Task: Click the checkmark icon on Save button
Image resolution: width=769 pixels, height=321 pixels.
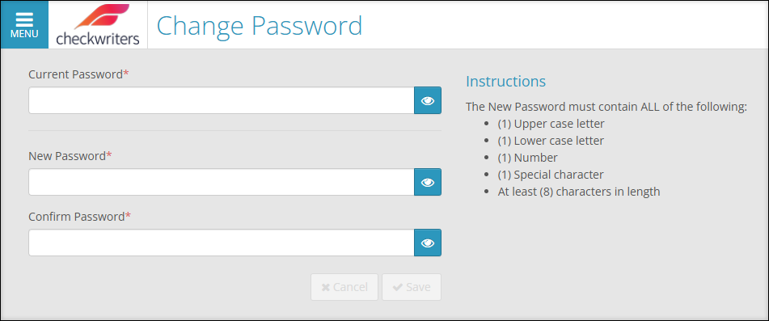Action: 398,287
